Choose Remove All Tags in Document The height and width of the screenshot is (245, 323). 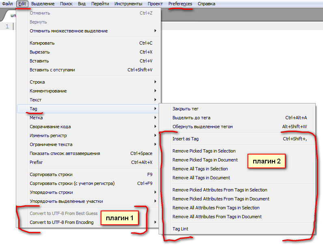click(x=237, y=178)
